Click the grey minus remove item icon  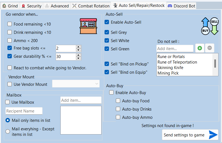point(209,48)
